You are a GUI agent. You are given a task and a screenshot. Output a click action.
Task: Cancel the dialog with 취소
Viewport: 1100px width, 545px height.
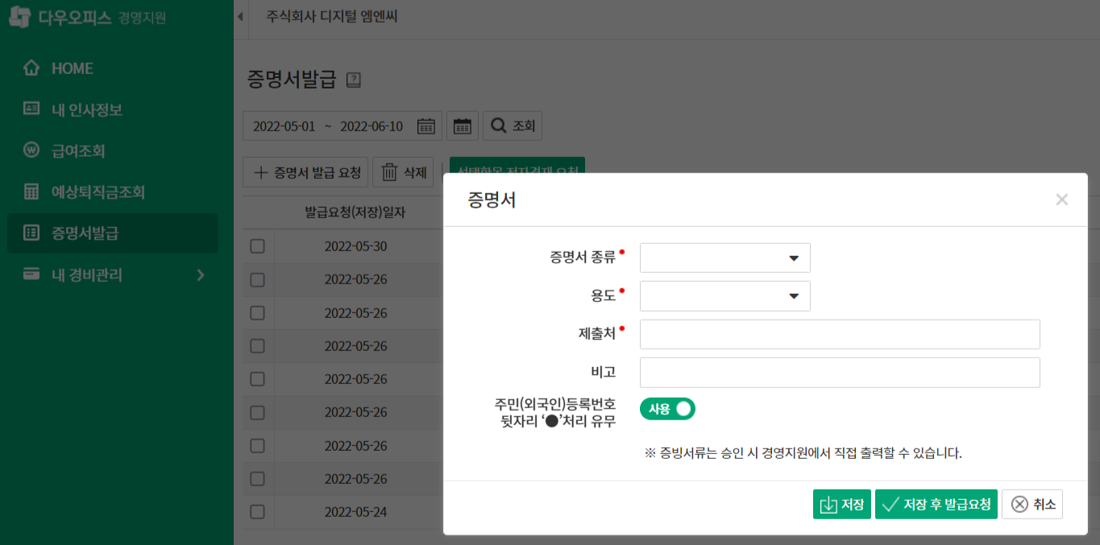(x=1032, y=503)
